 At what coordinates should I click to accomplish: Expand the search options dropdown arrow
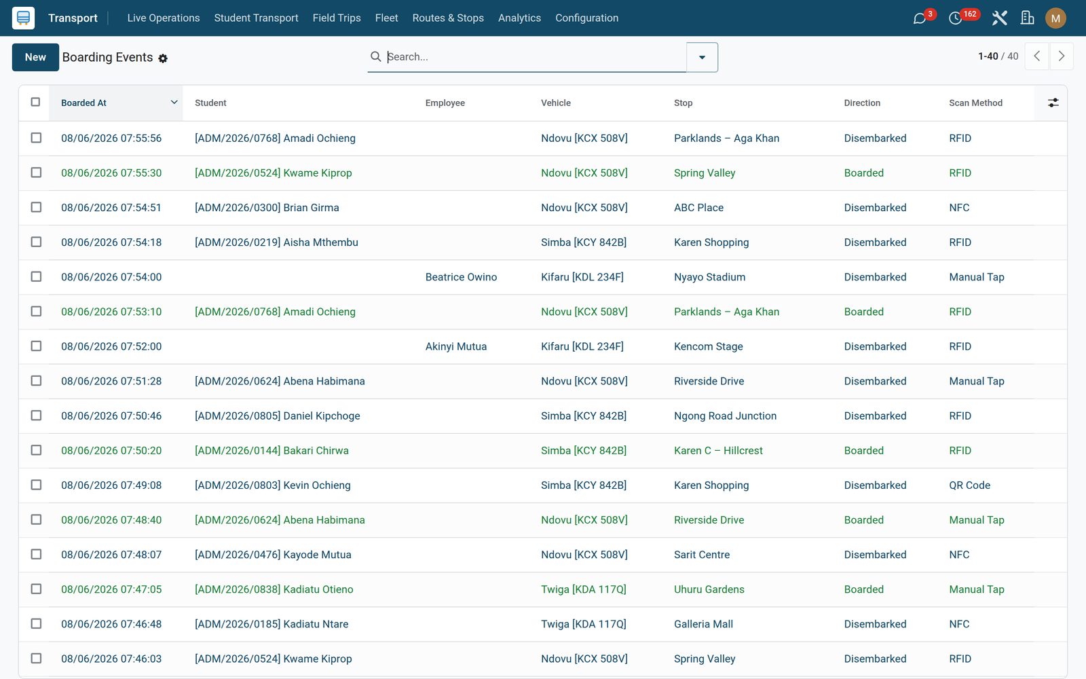point(702,57)
